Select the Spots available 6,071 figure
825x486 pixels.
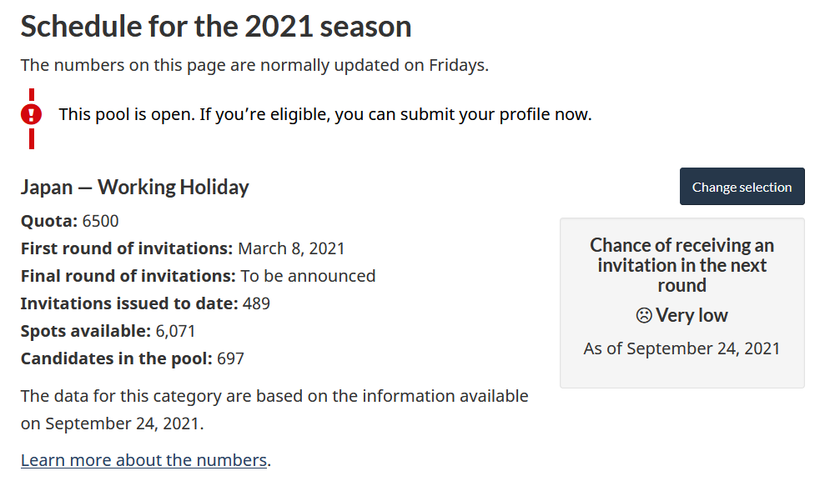(175, 331)
